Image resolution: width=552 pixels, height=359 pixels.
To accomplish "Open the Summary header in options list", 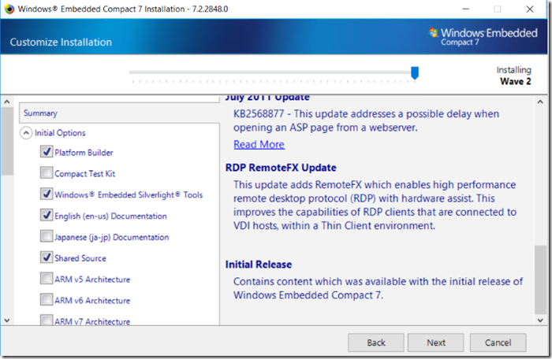I will [x=119, y=113].
